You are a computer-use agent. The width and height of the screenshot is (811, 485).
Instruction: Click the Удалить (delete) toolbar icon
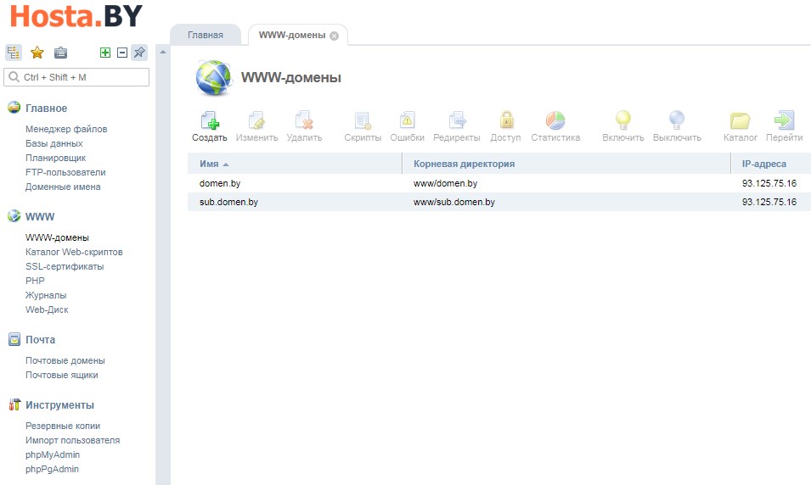304,120
